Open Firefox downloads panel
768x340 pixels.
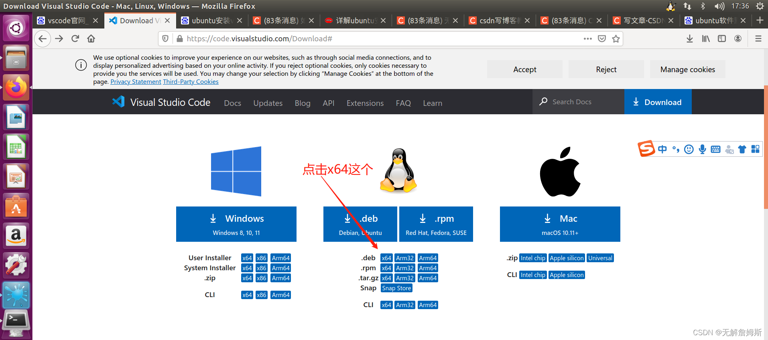(690, 38)
